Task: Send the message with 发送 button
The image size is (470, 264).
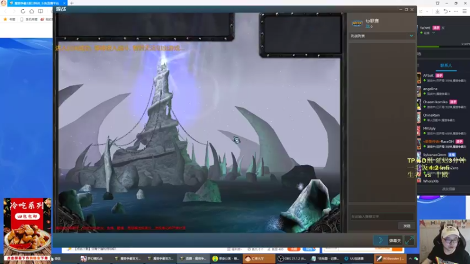Action: [x=407, y=226]
